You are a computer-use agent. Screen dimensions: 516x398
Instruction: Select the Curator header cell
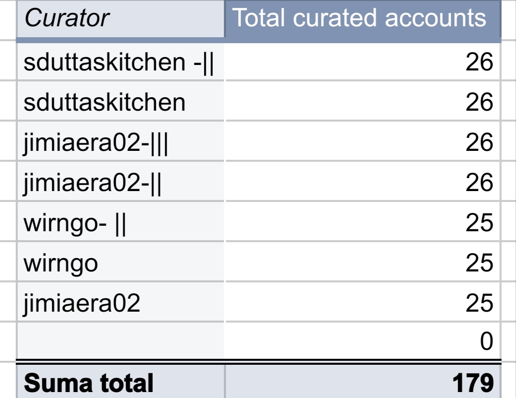120,19
